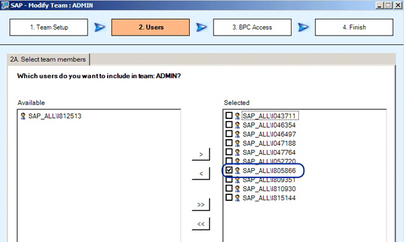Add all users with the >> button

point(201,205)
